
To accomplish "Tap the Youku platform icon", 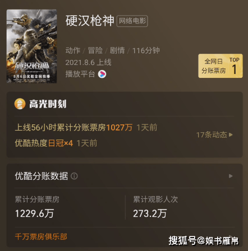I will pos(102,74).
